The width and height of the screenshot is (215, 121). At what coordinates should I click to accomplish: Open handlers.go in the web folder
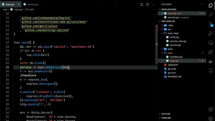[x=176, y=57]
